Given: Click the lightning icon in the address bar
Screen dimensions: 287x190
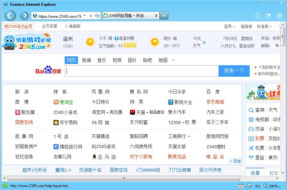Looking at the screenshot, I should (97, 15).
